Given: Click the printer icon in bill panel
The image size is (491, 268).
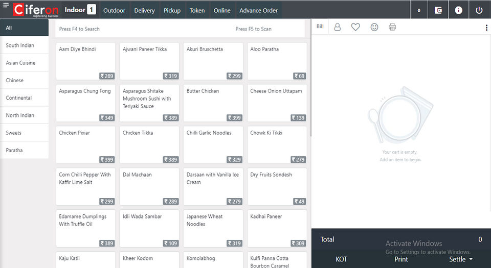Looking at the screenshot, I should (392, 27).
